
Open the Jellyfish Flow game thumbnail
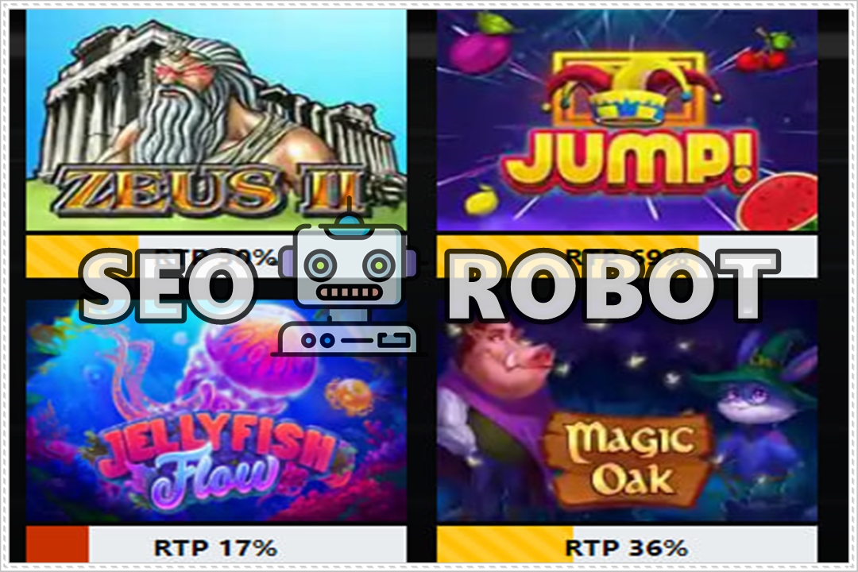[x=216, y=412]
